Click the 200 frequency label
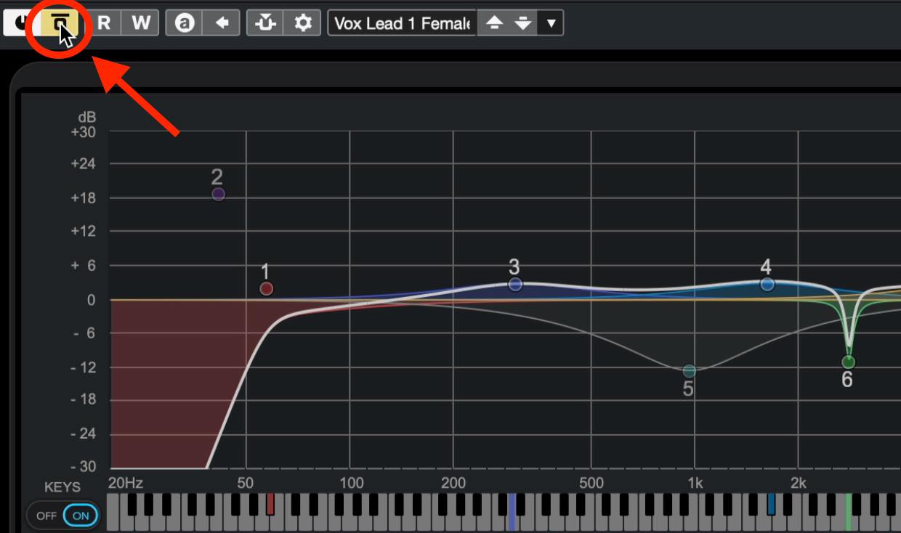This screenshot has width=901, height=533. 453,483
